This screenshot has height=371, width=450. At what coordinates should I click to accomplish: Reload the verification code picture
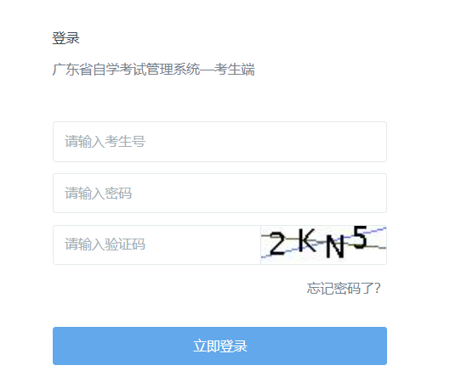(x=323, y=245)
